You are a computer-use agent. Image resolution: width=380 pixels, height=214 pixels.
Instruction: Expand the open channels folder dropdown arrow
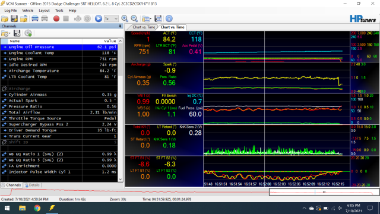click(9, 34)
